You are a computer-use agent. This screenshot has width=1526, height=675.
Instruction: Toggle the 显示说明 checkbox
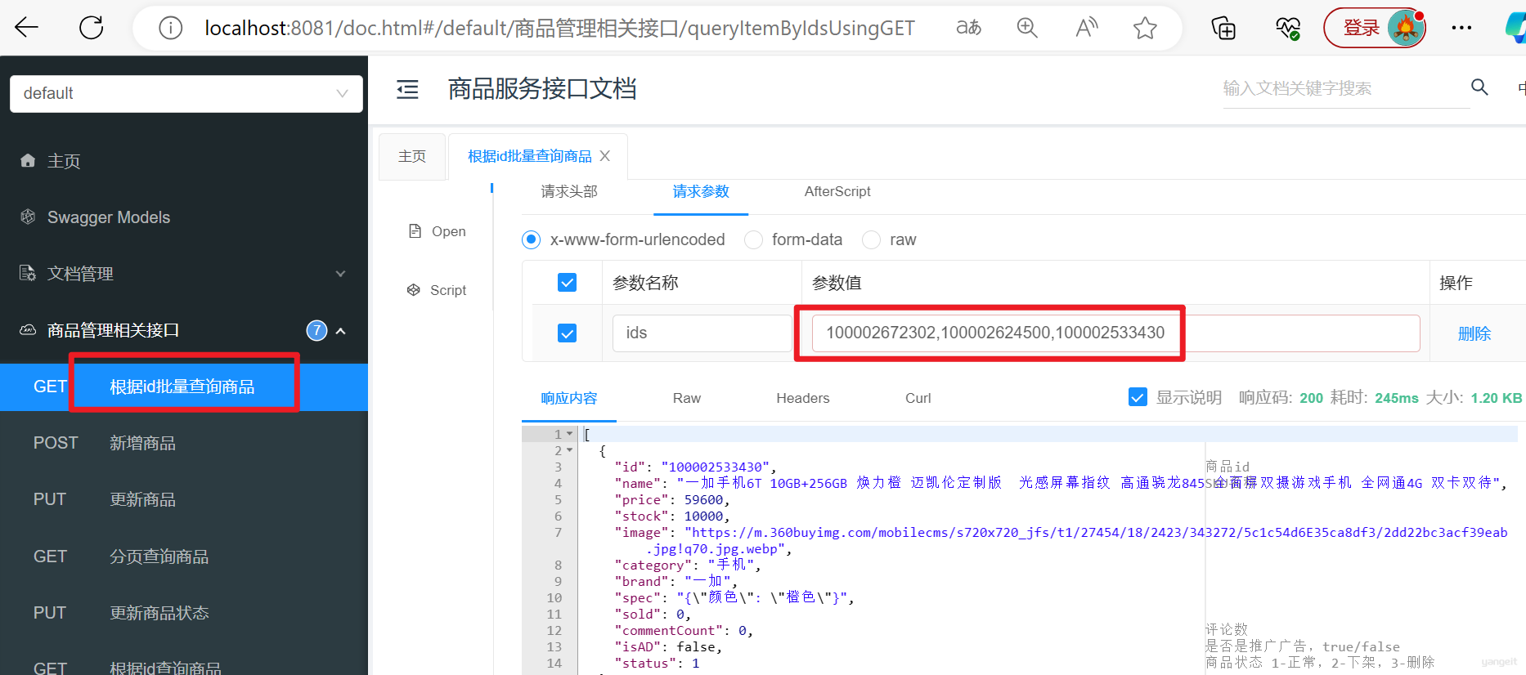(1138, 397)
